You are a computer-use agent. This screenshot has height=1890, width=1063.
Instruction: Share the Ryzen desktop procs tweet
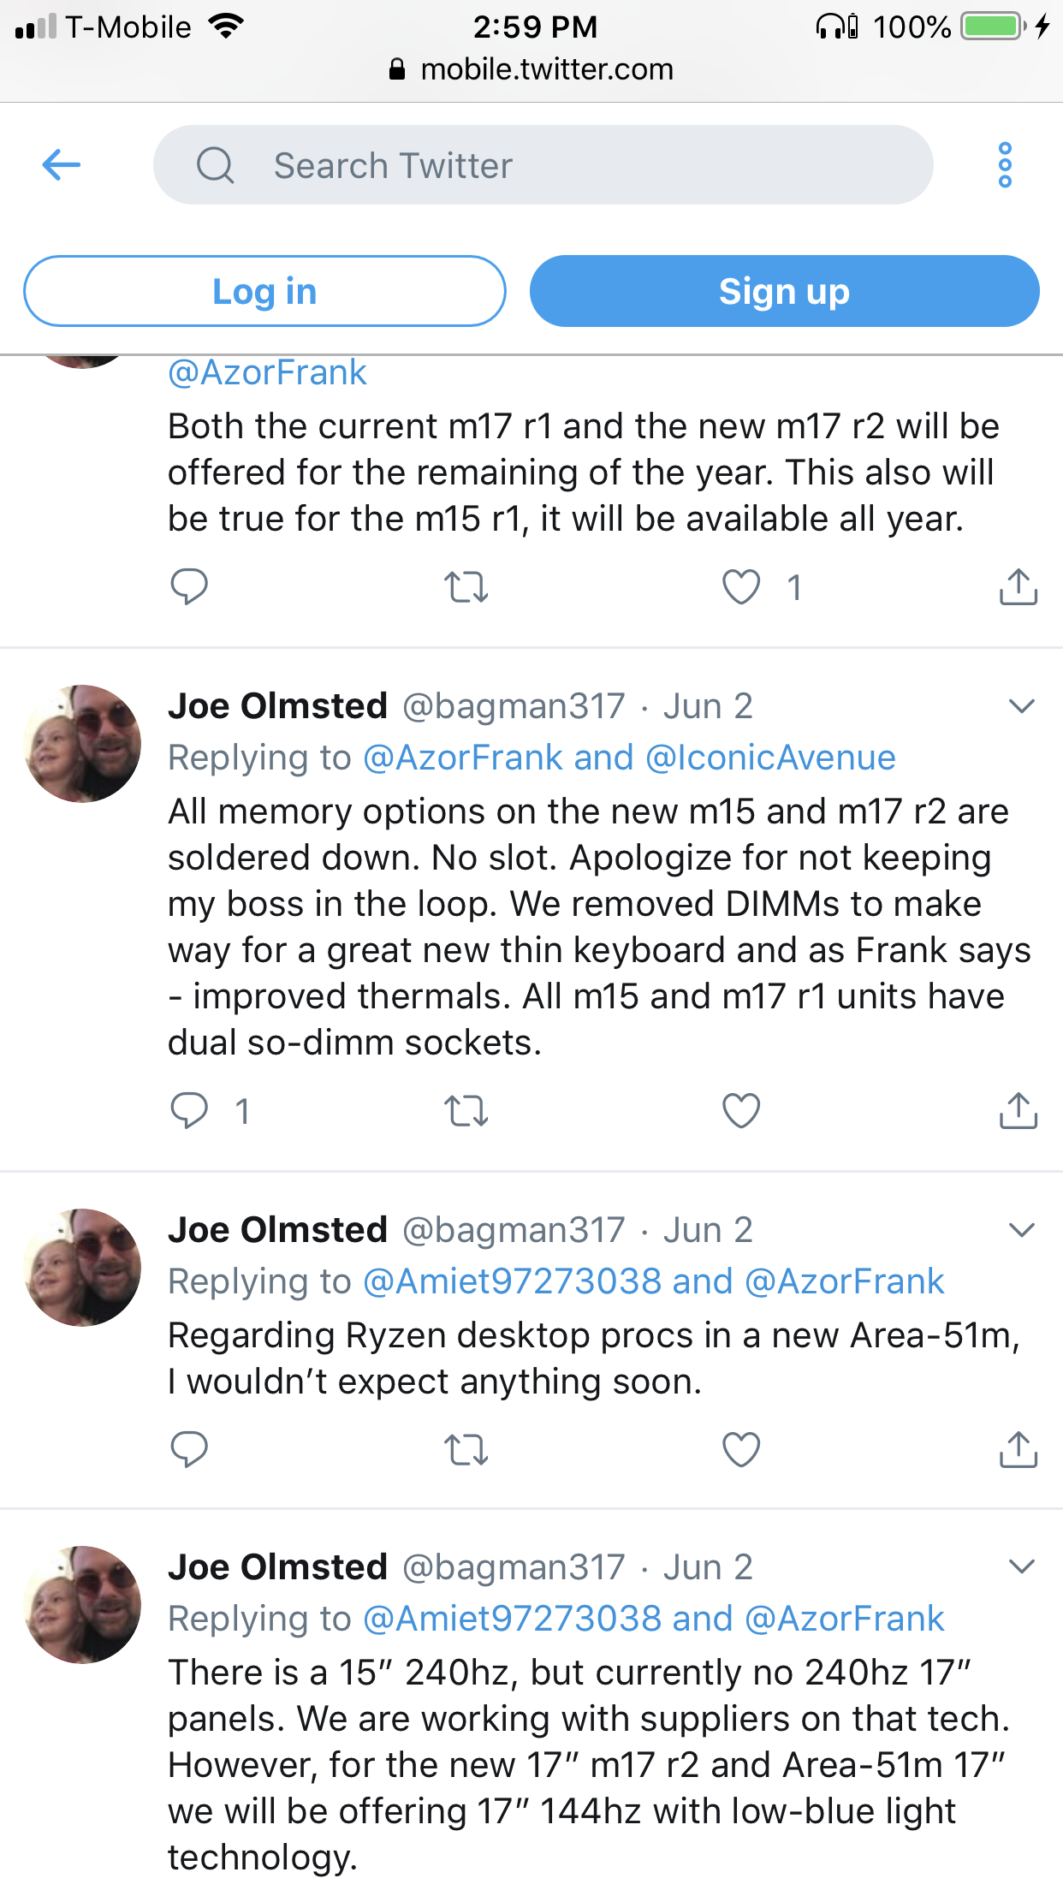click(x=1018, y=1449)
